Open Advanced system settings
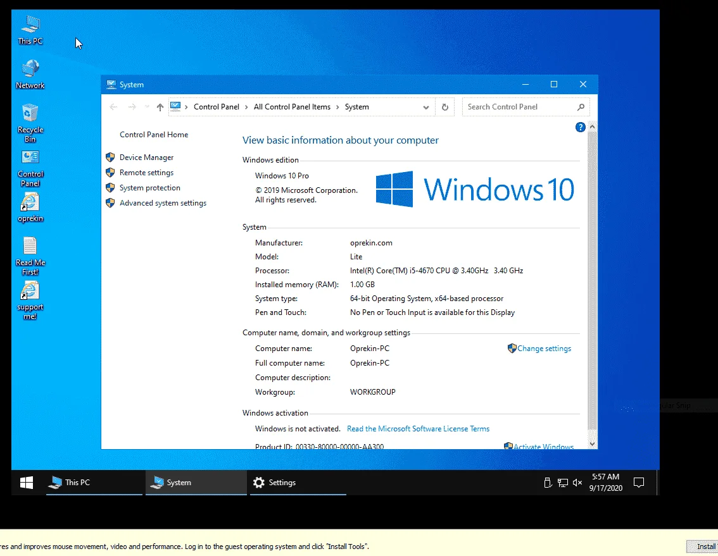 pos(163,202)
